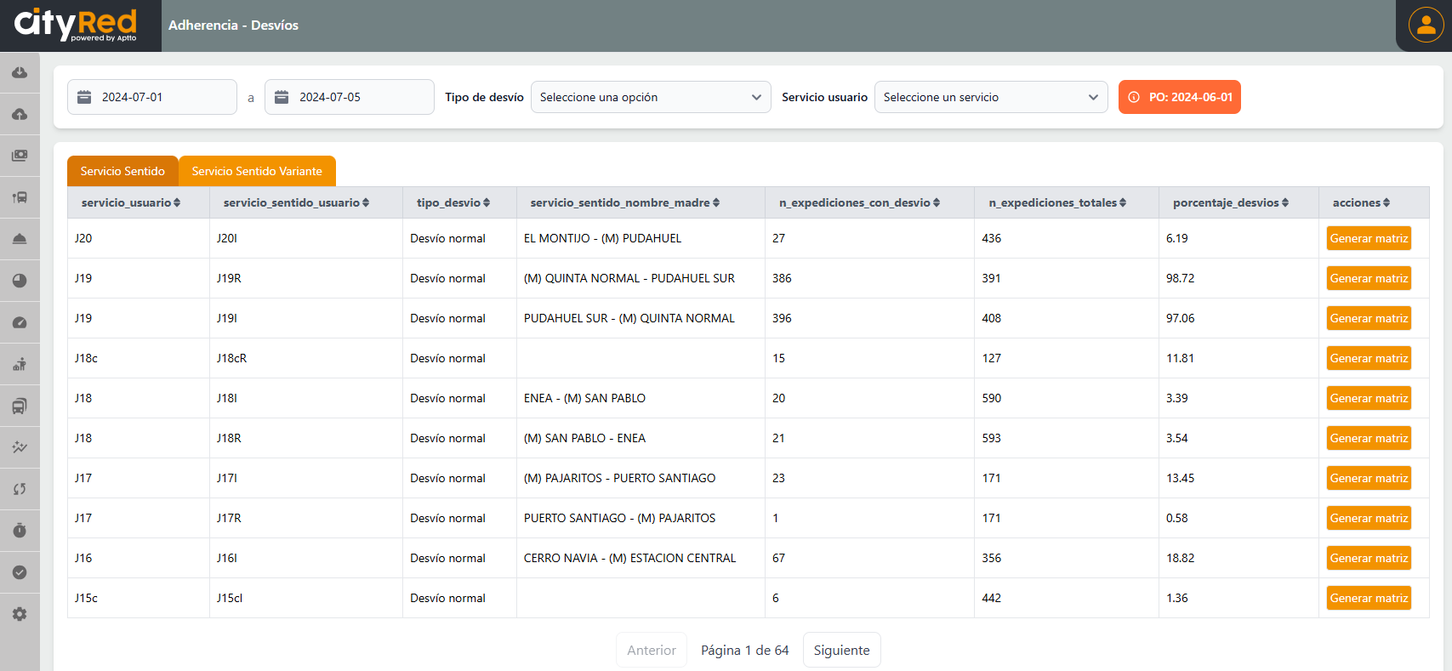Select the Servicio Sentido tab
The height and width of the screenshot is (671, 1452).
pos(122,171)
